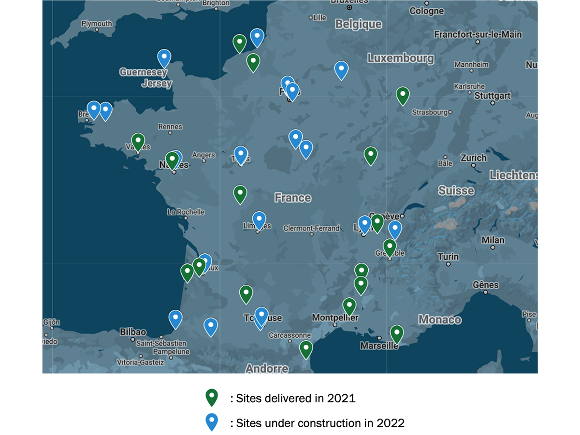580x435 pixels.
Task: Select the westernmost green pin near Bordeaux
Action: 188,273
